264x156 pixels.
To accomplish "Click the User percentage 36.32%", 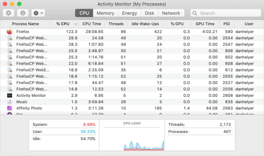I will (88, 132).
